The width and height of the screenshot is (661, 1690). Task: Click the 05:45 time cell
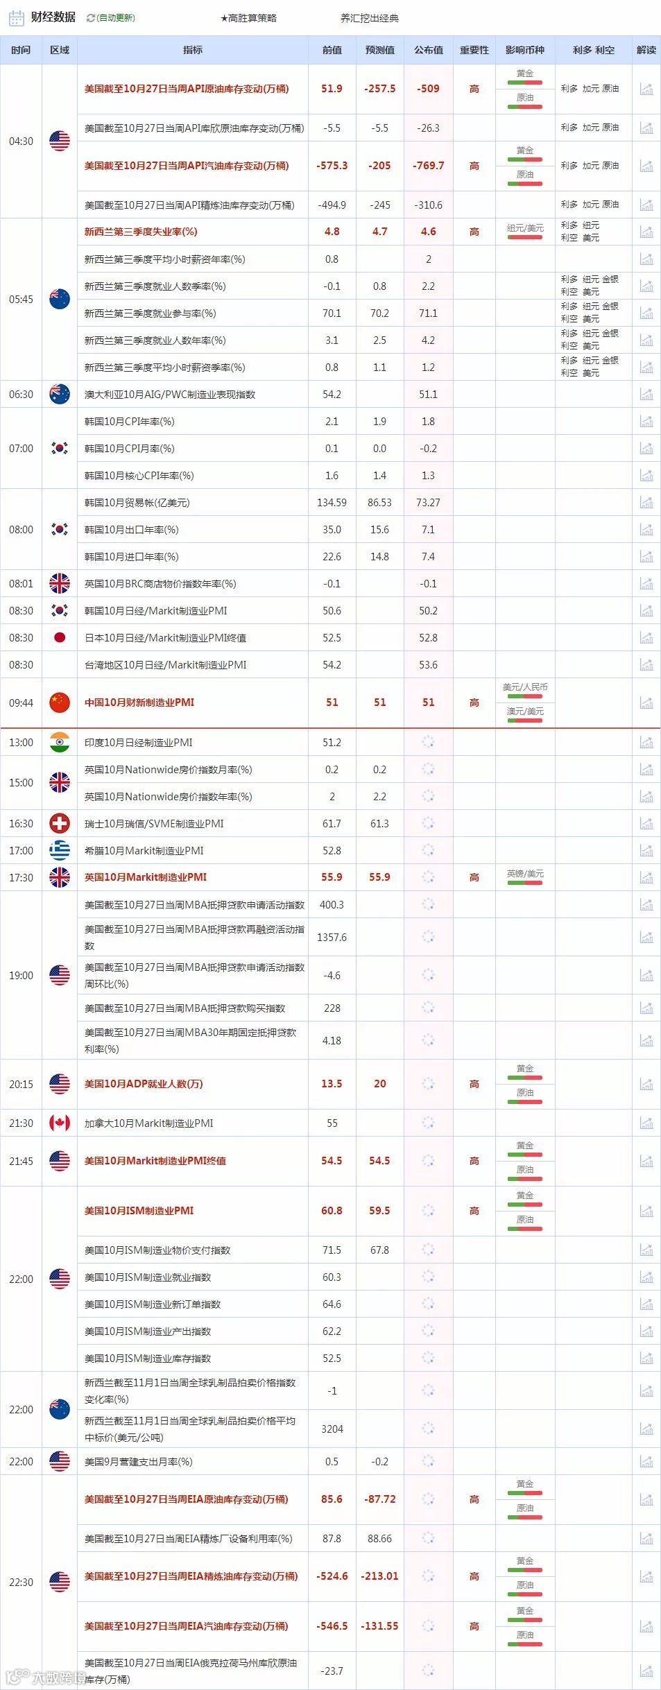pyautogui.click(x=21, y=300)
